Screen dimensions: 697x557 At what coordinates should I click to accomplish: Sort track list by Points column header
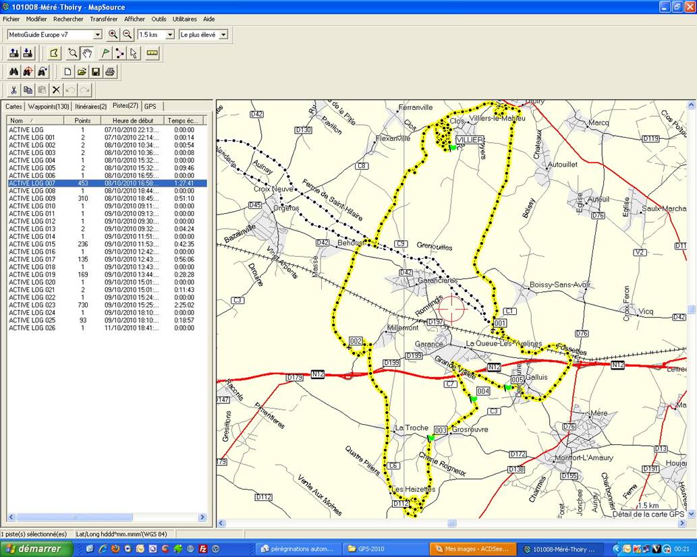pyautogui.click(x=82, y=121)
